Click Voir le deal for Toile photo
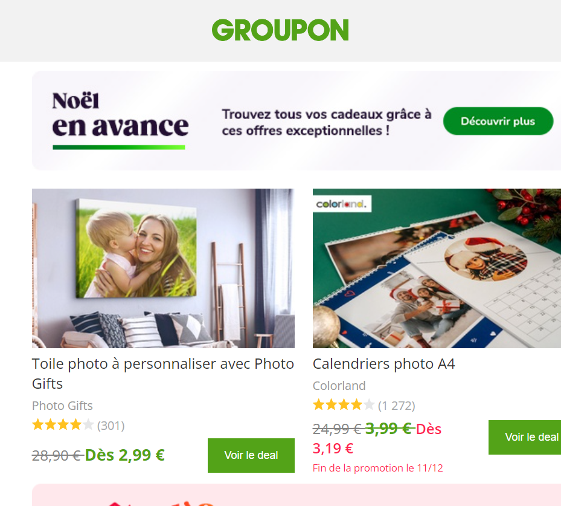561x506 pixels. [x=251, y=455]
